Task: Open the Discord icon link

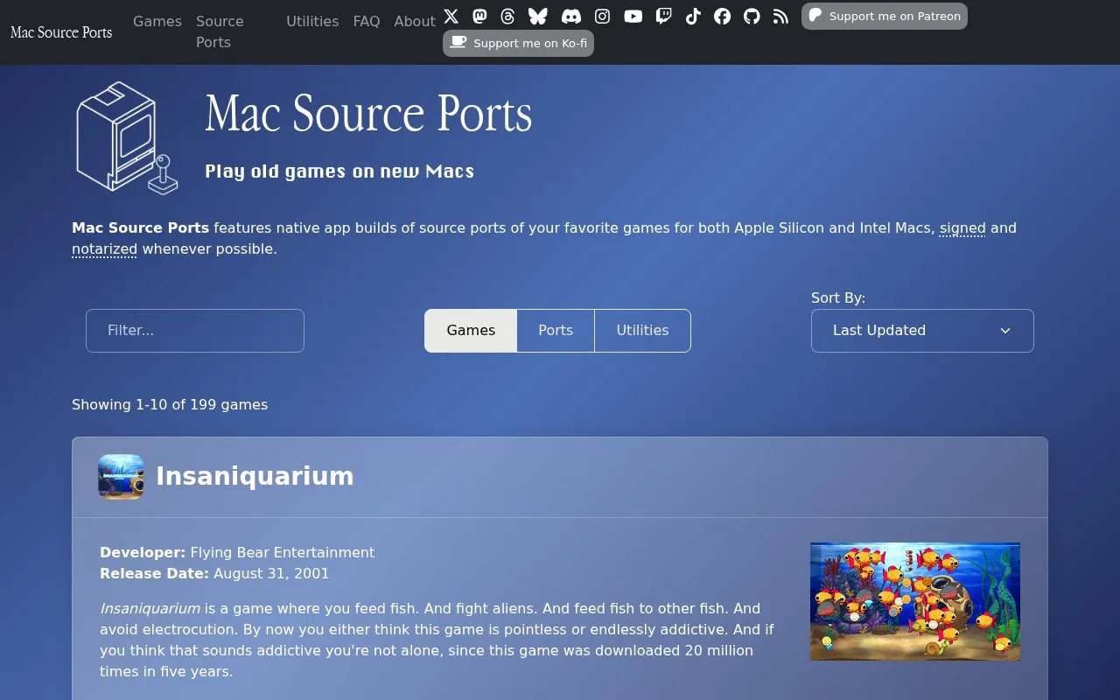Action: (x=570, y=16)
